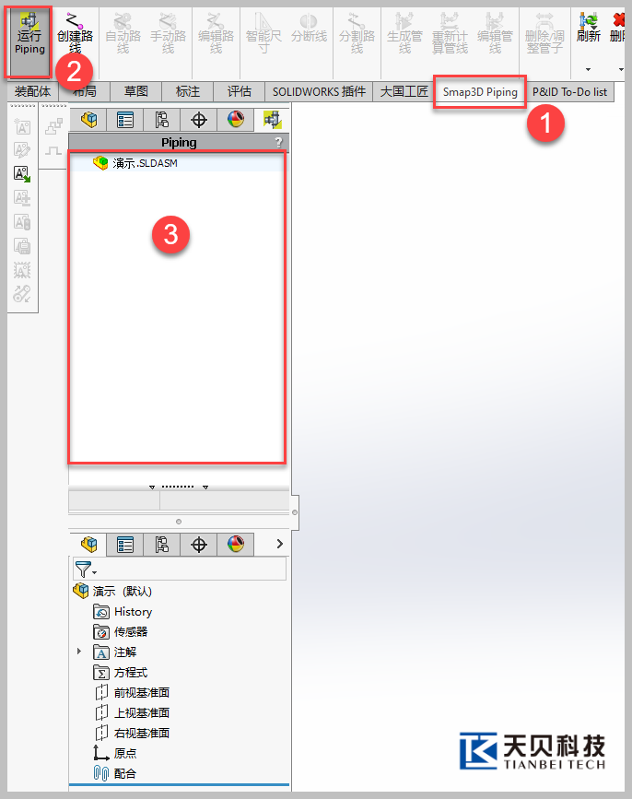This screenshot has height=799, width=632.
Task: Click the first annotation note tool in left toolbar
Action: (x=22, y=126)
